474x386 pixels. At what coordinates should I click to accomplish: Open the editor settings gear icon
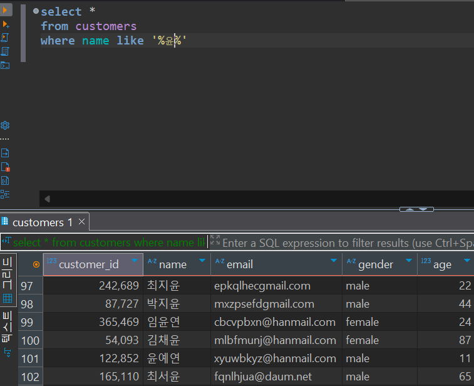5,125
